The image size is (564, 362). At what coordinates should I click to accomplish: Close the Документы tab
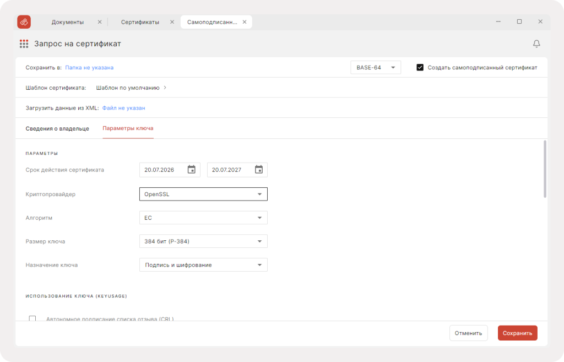[100, 22]
